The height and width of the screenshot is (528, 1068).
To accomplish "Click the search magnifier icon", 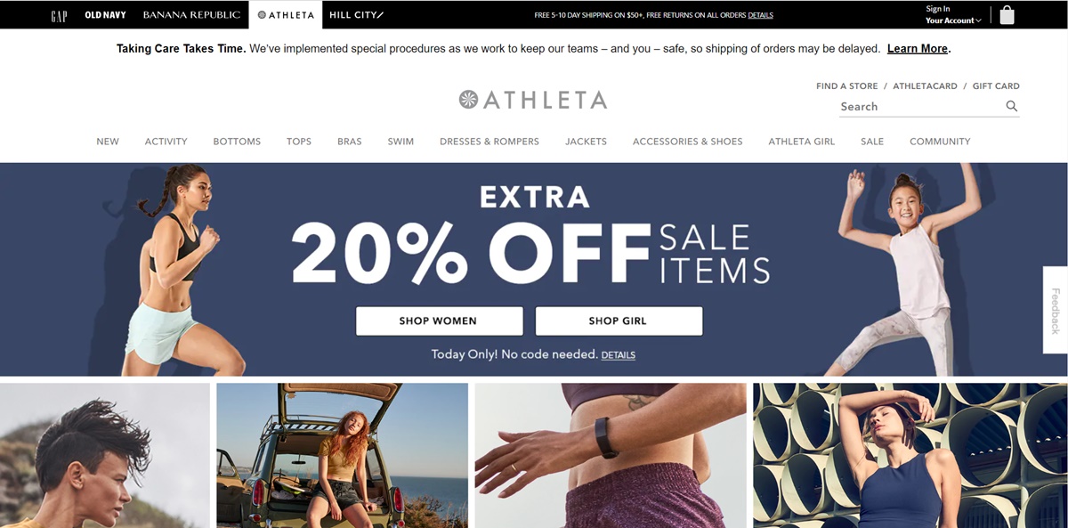I will [x=1012, y=106].
